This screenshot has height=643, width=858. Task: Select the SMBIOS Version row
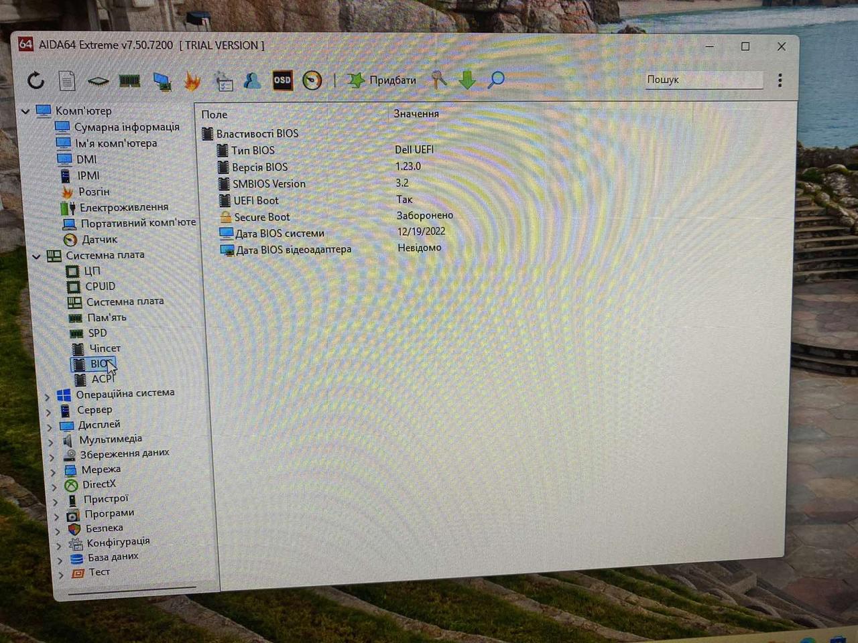tap(269, 184)
